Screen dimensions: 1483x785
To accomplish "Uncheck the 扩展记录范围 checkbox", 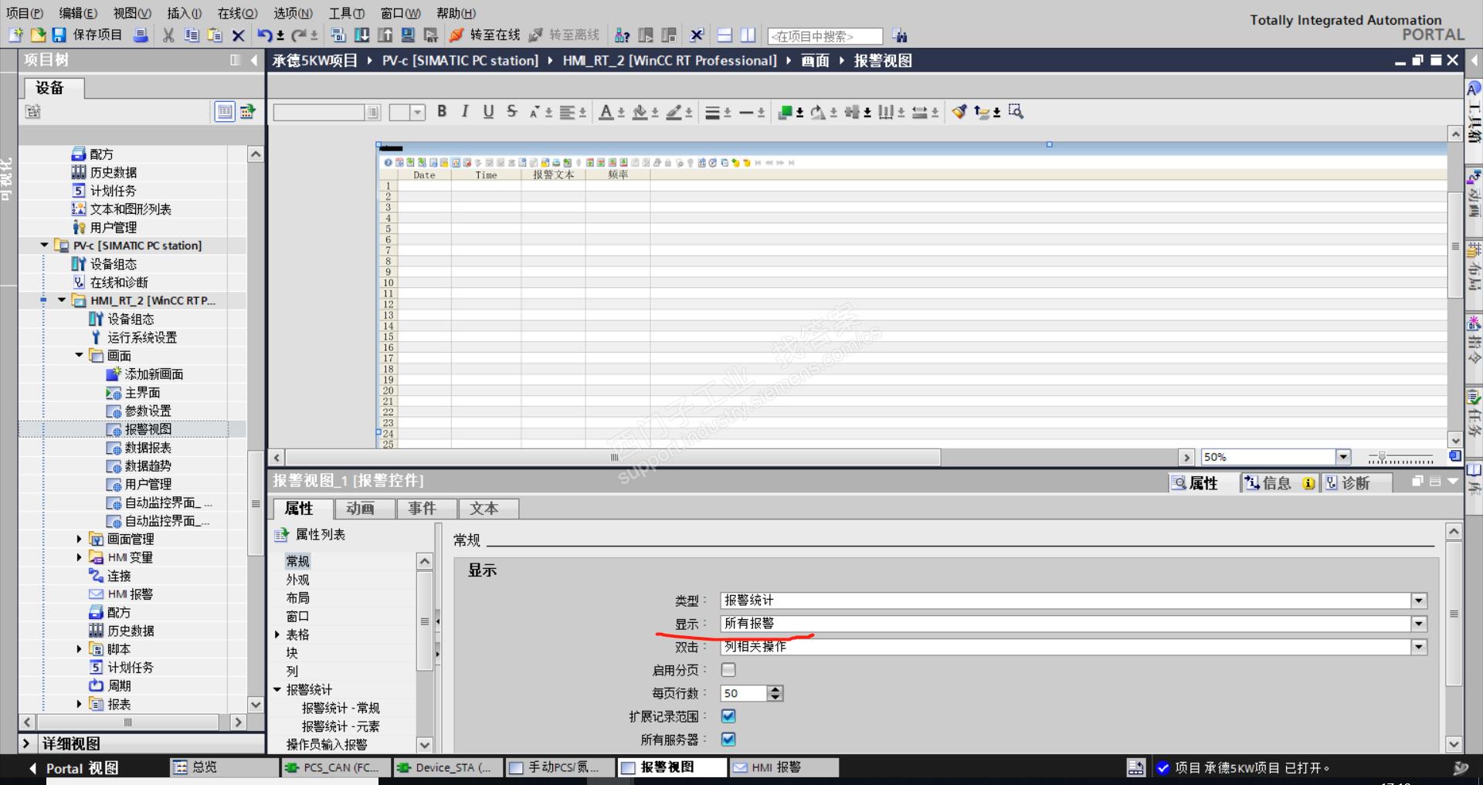I will coord(728,716).
